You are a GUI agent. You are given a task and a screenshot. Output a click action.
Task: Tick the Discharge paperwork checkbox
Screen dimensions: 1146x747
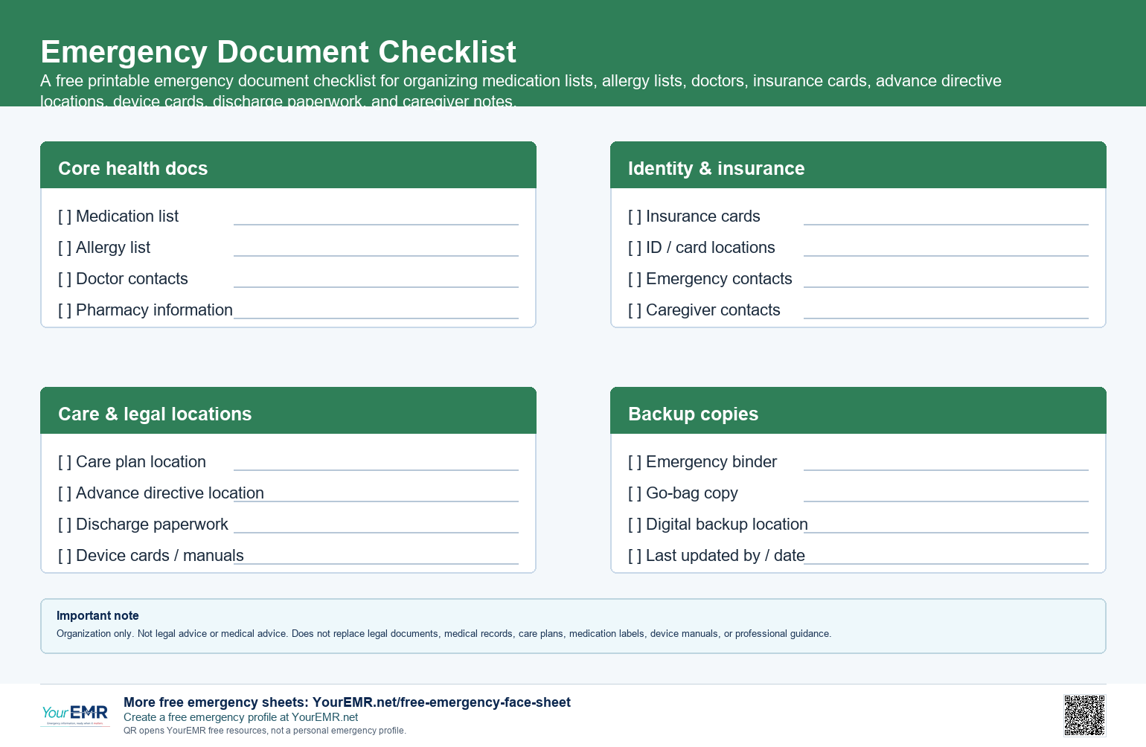pos(65,525)
